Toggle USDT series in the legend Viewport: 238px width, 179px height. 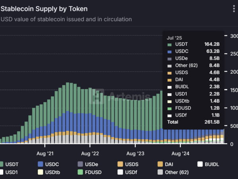[9, 164]
